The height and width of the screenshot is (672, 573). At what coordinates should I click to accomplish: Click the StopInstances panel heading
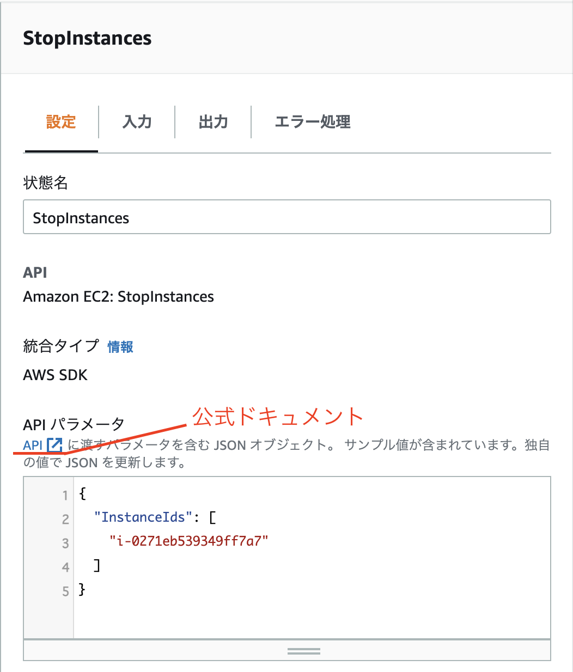(x=87, y=38)
